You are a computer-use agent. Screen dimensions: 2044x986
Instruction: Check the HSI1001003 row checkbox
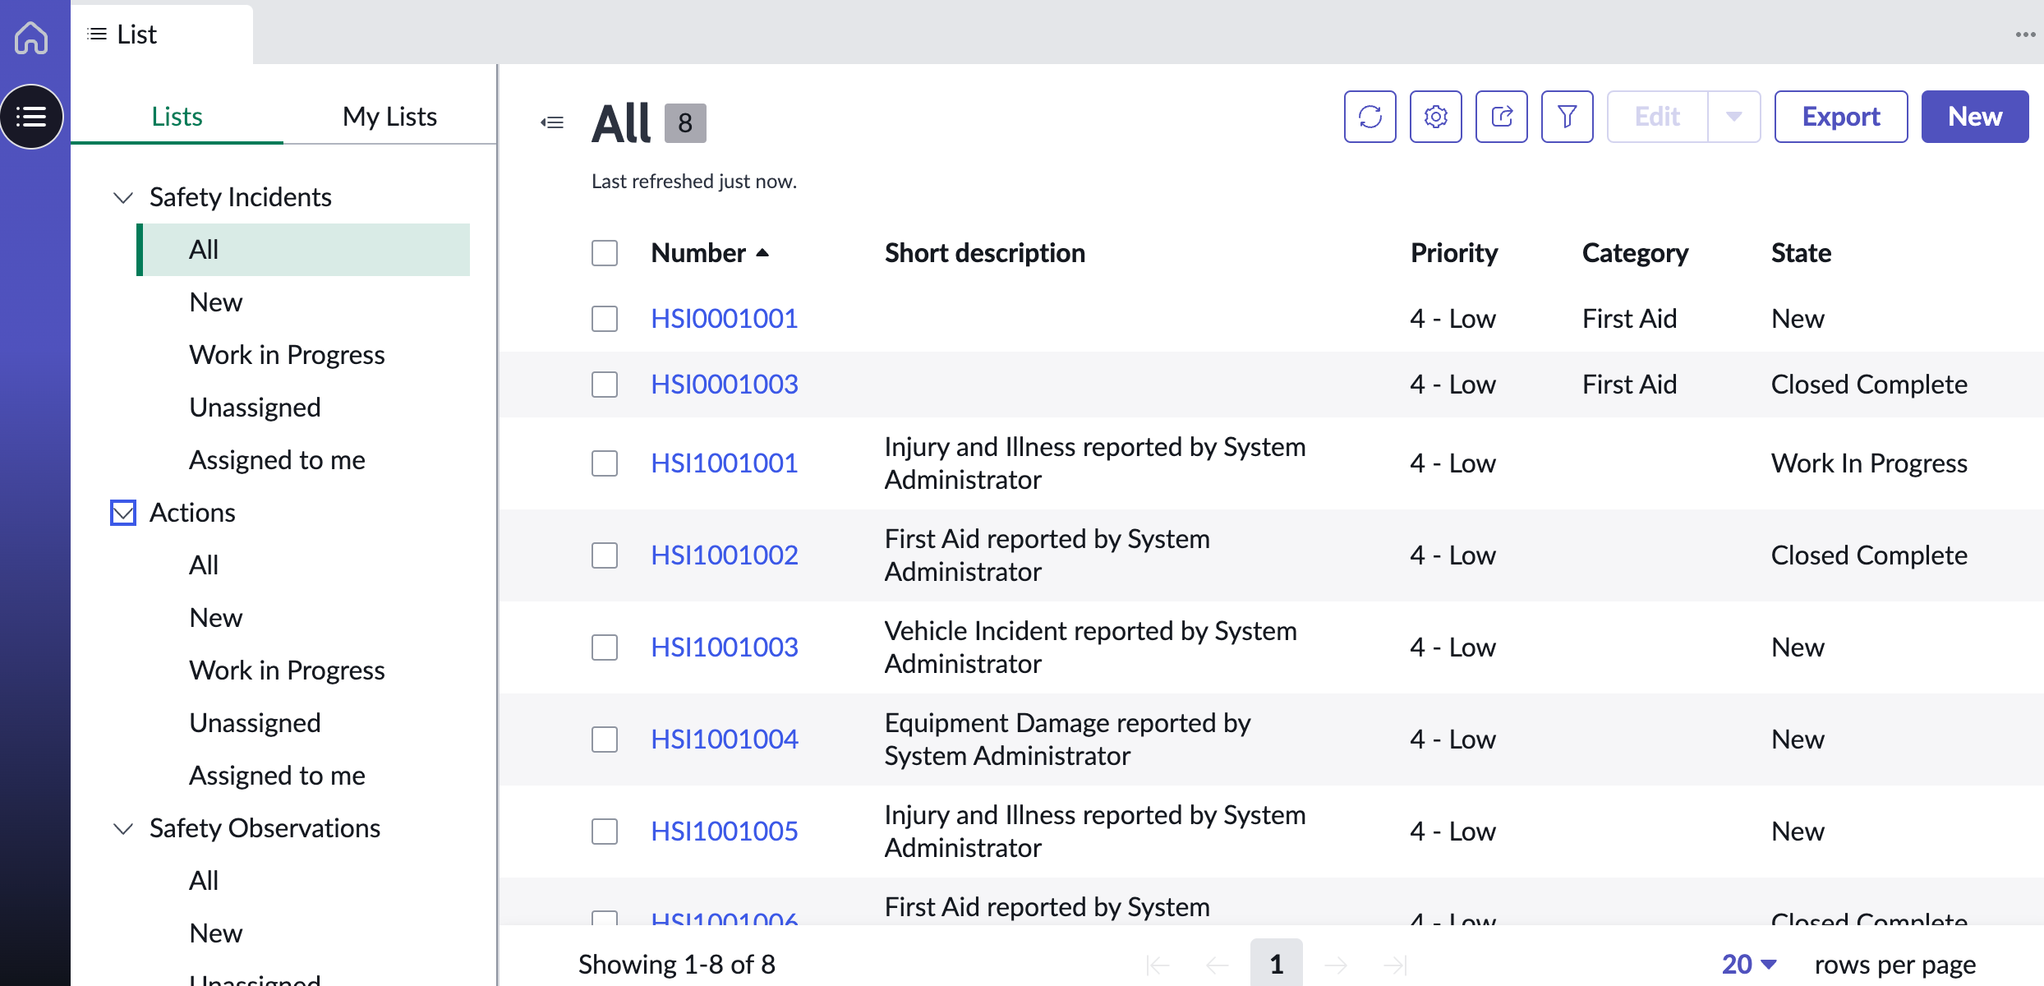tap(605, 647)
